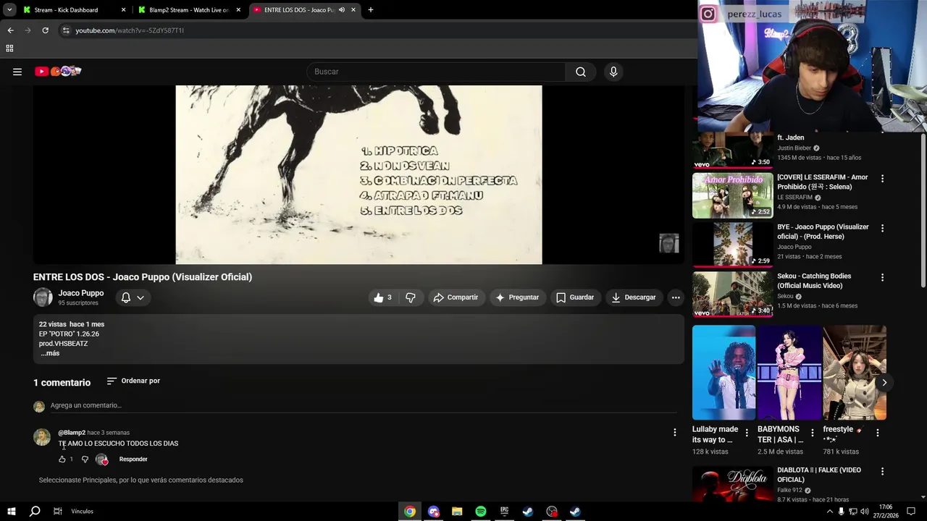Click the Agrega un comentario field
927x521 pixels.
pyautogui.click(x=364, y=405)
